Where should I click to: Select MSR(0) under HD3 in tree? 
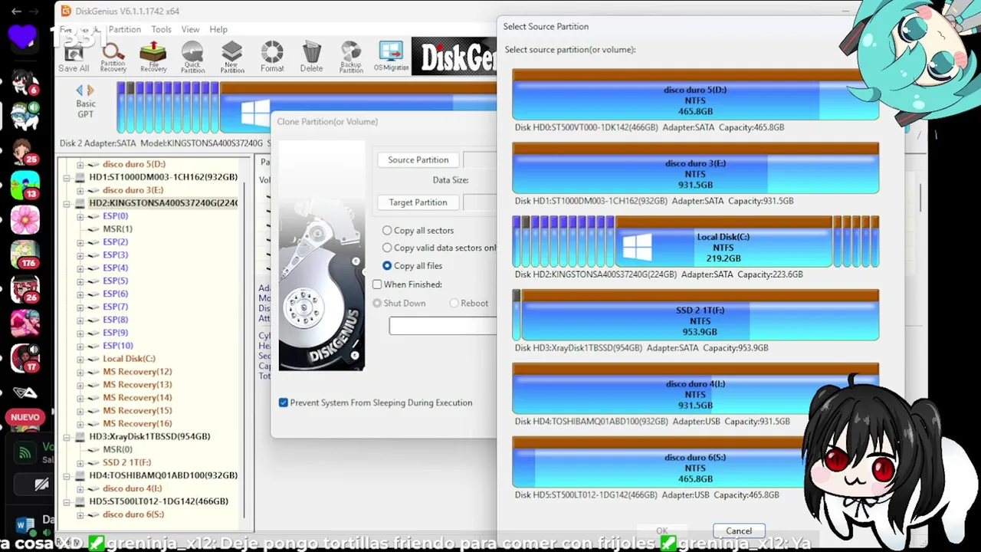click(x=117, y=449)
